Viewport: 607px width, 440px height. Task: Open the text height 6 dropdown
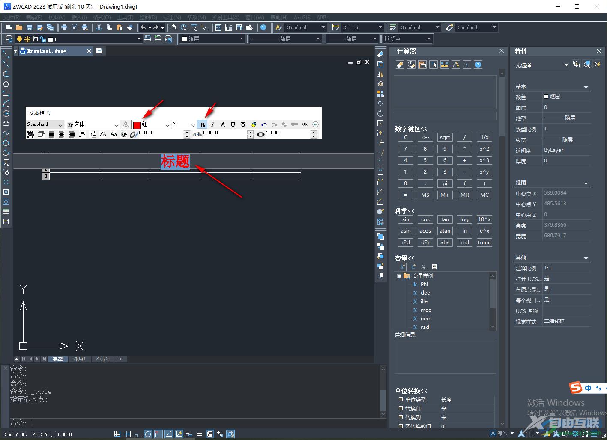pyautogui.click(x=193, y=125)
